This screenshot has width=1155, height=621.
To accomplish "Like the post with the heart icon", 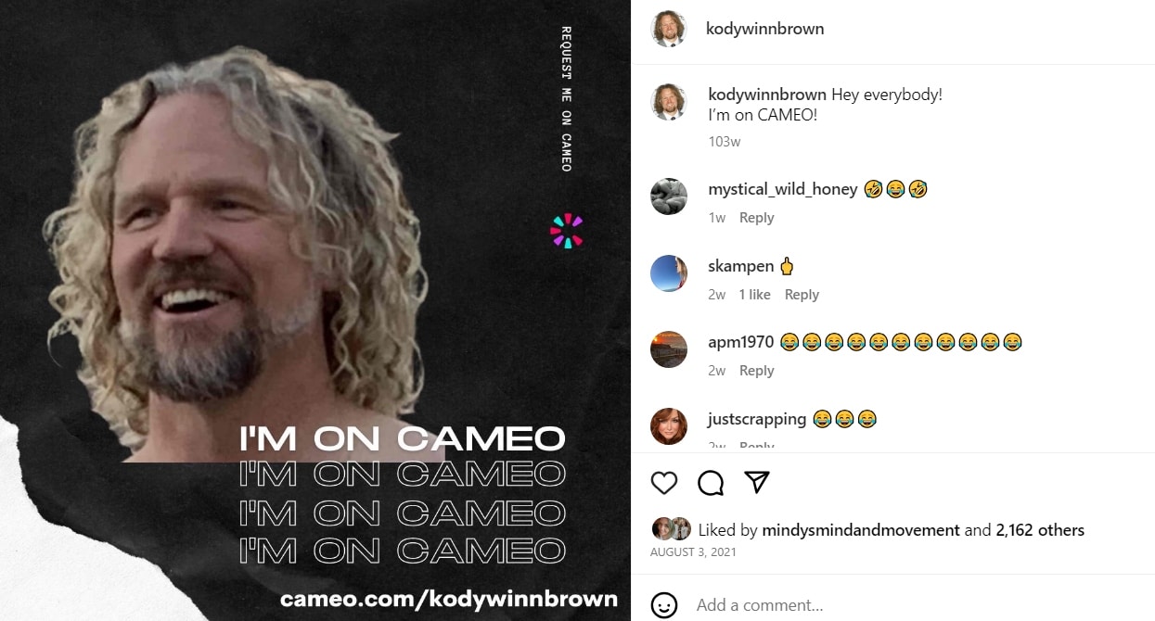I will coord(663,483).
